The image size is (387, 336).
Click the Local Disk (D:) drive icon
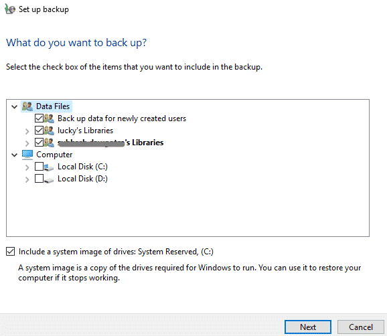point(49,179)
